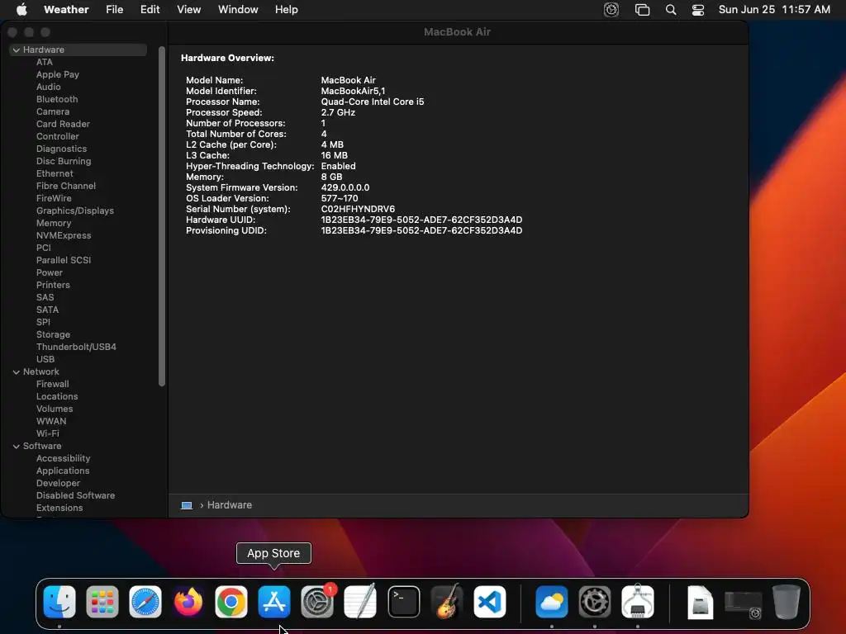Open GarageBand guitar icon in Dock

coord(447,602)
